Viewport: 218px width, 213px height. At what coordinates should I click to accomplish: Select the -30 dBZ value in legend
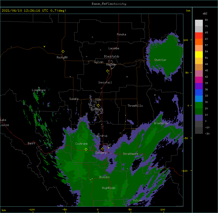point(207,134)
